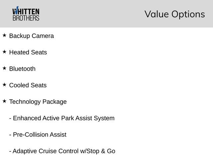Select the star next to Technology Package

[x=4, y=101]
